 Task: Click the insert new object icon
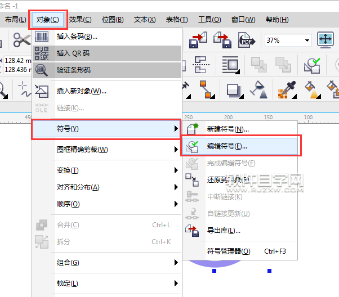click(x=42, y=91)
